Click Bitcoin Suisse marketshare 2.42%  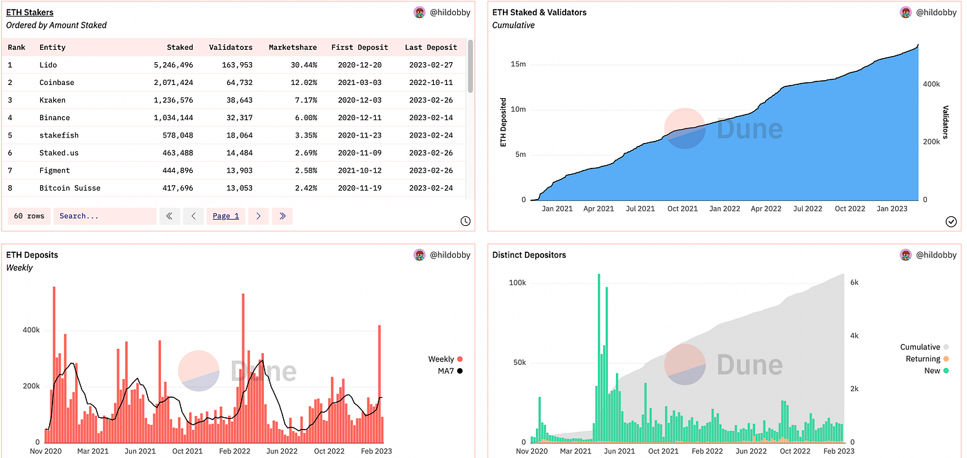coord(306,188)
